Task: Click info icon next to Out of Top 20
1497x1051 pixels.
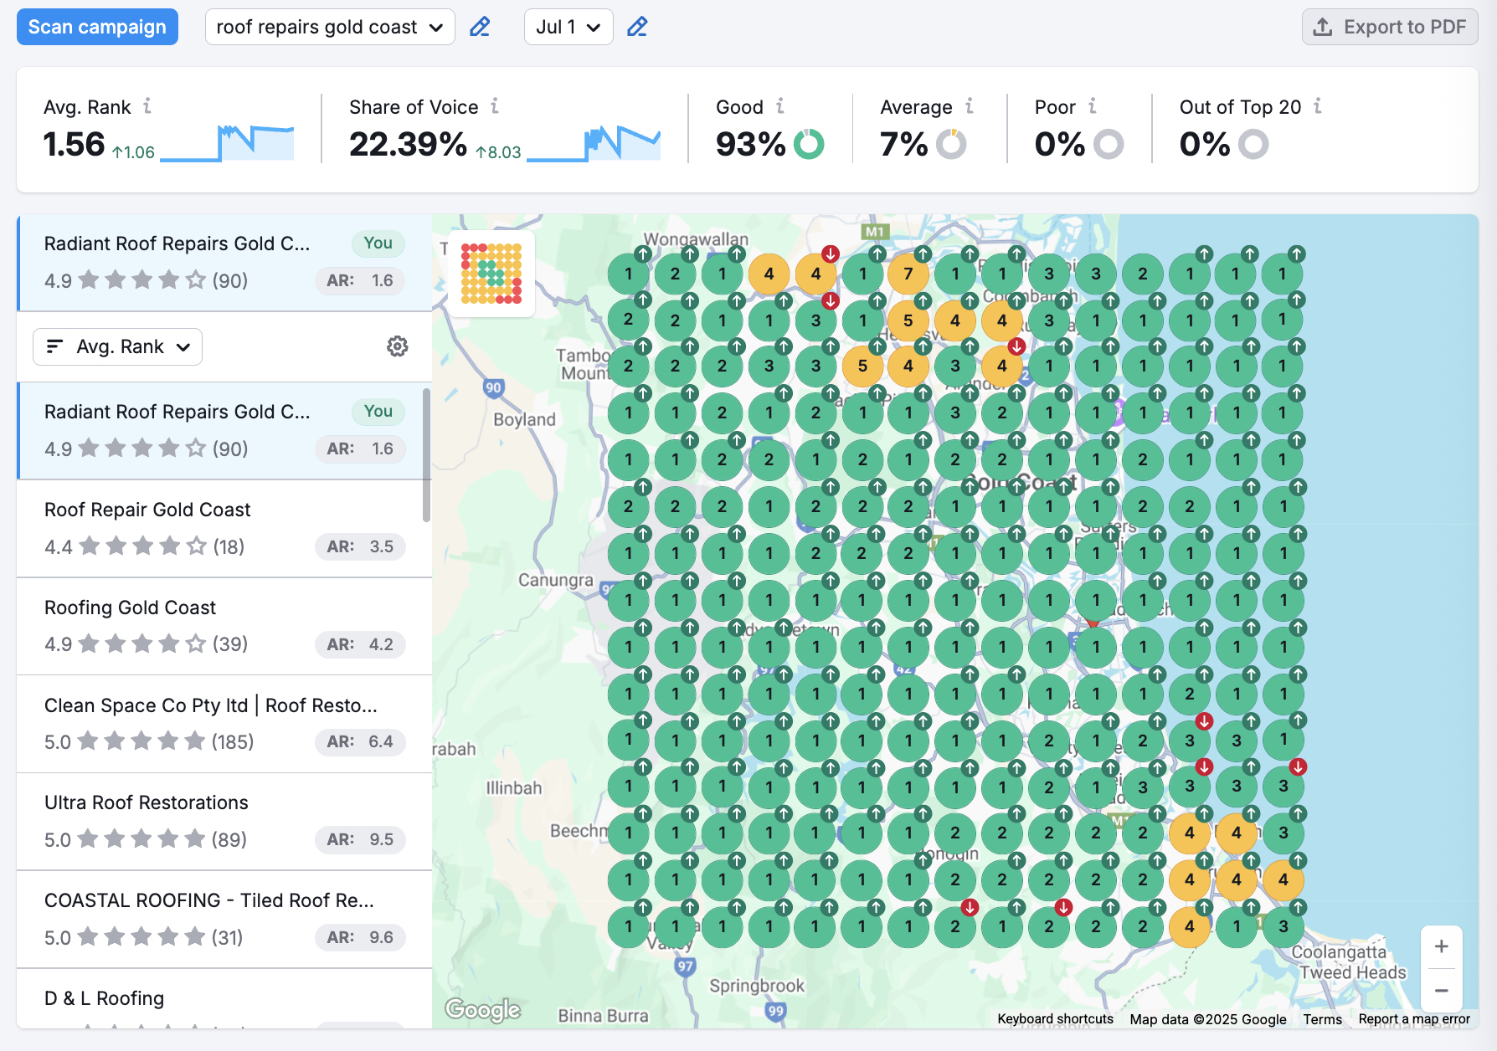Action: [1318, 106]
